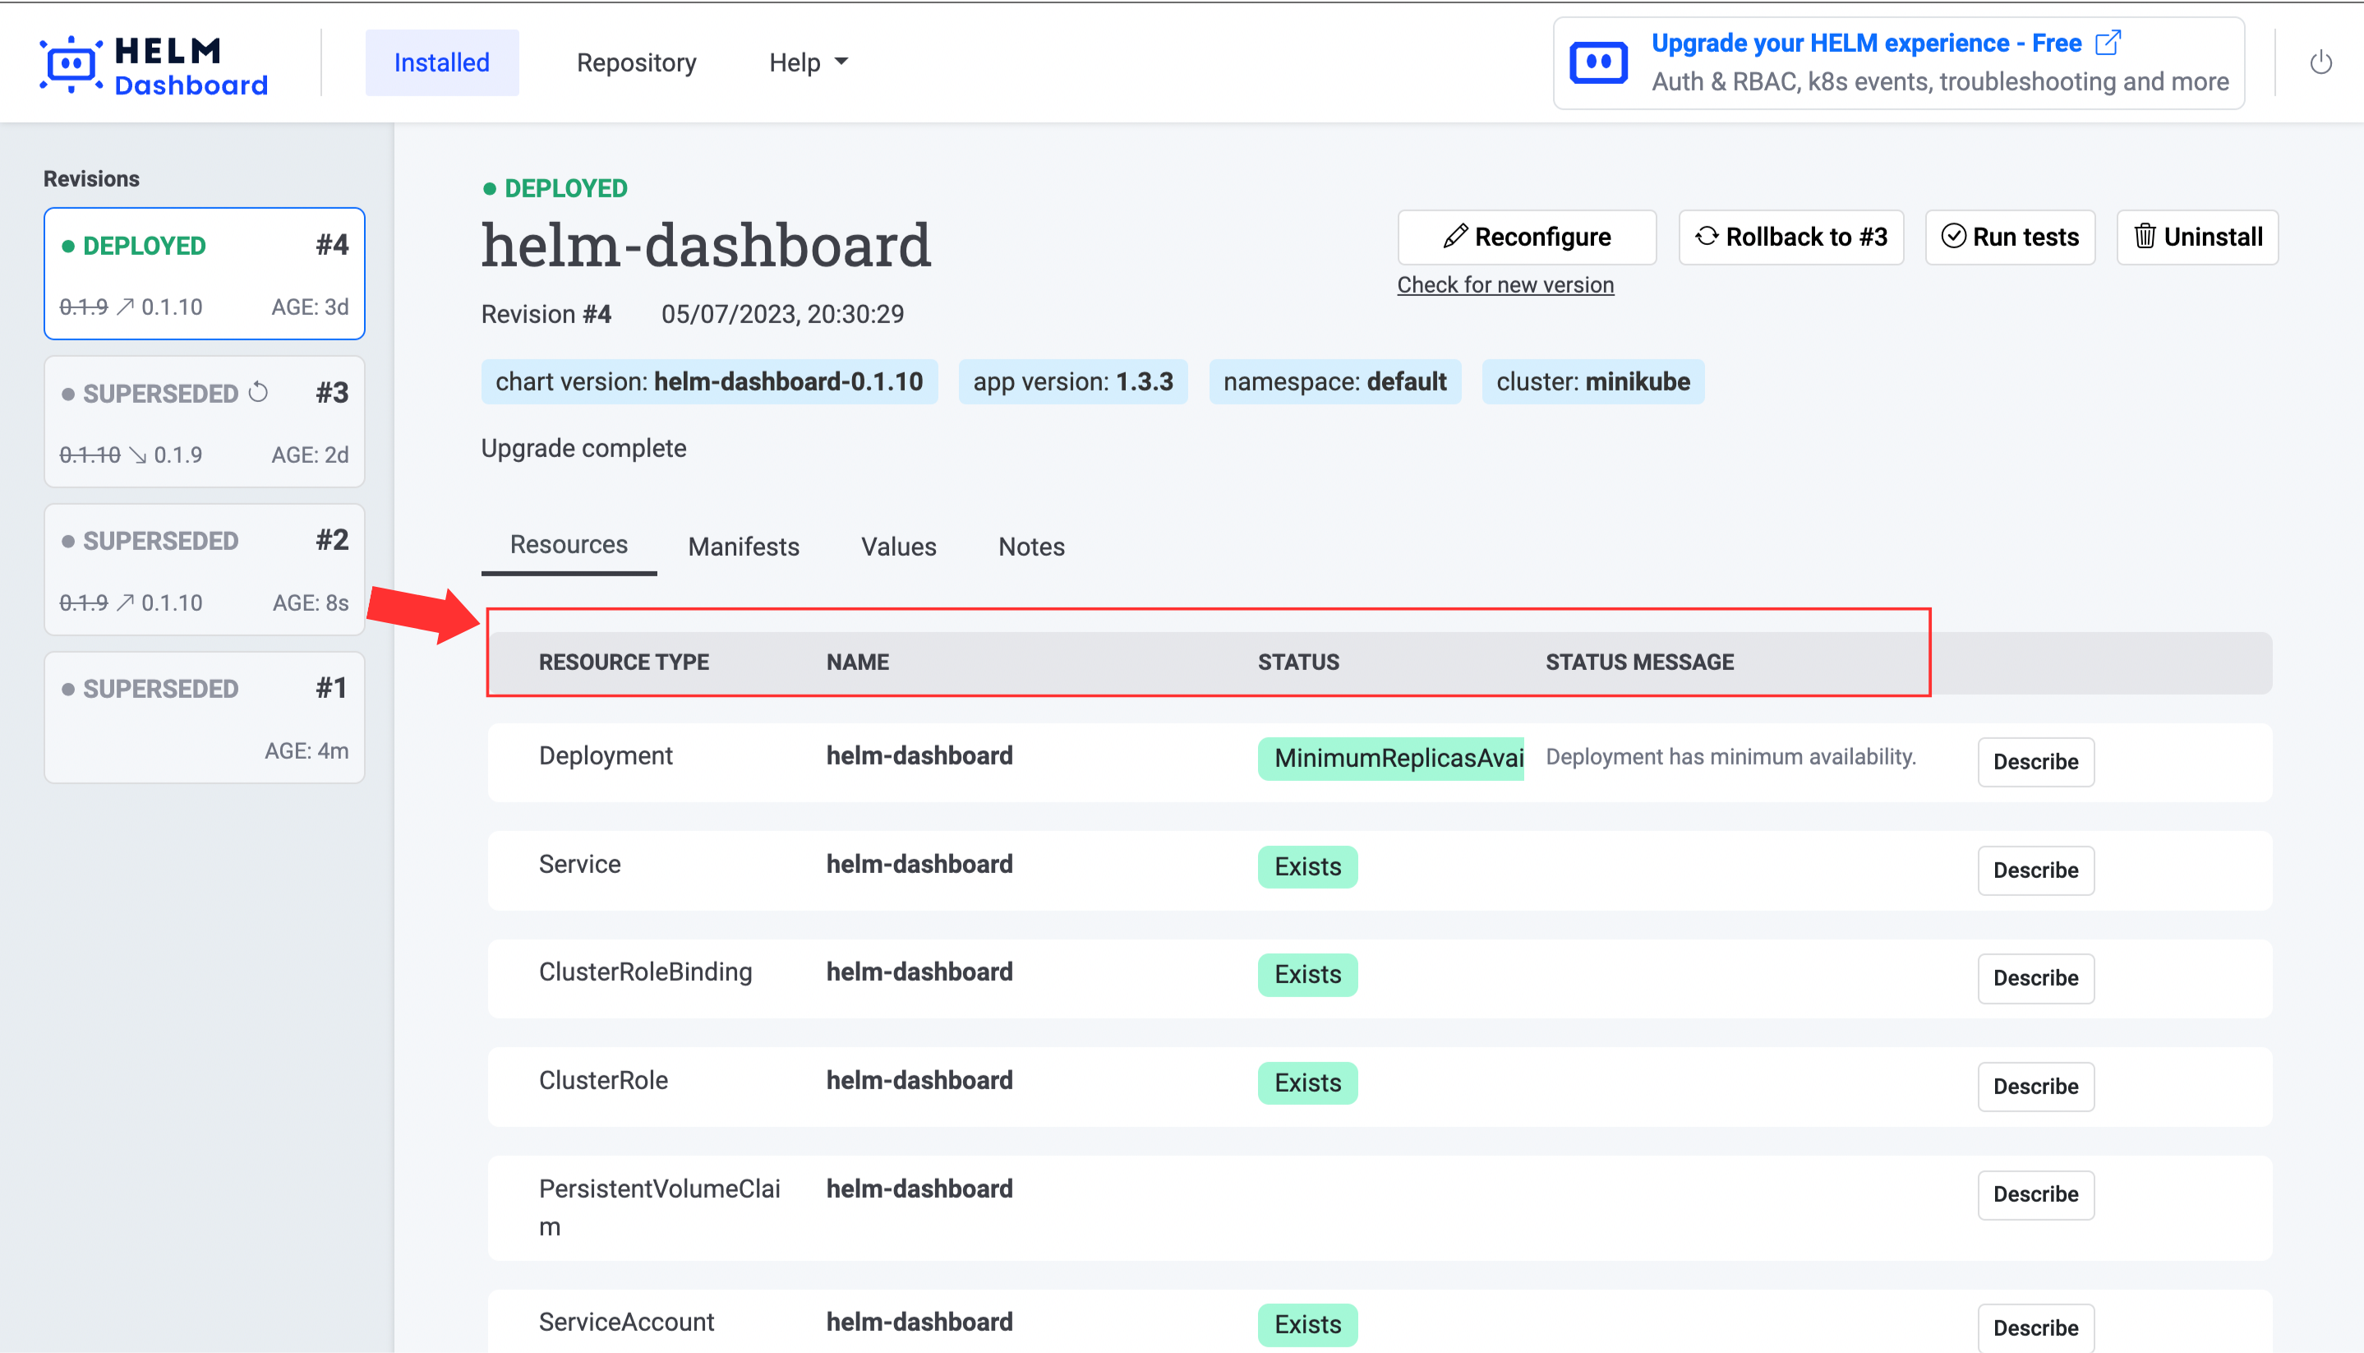Viewport: 2364px width, 1353px height.
Task: Click the pencil icon on Reconfigure
Action: tap(1454, 237)
